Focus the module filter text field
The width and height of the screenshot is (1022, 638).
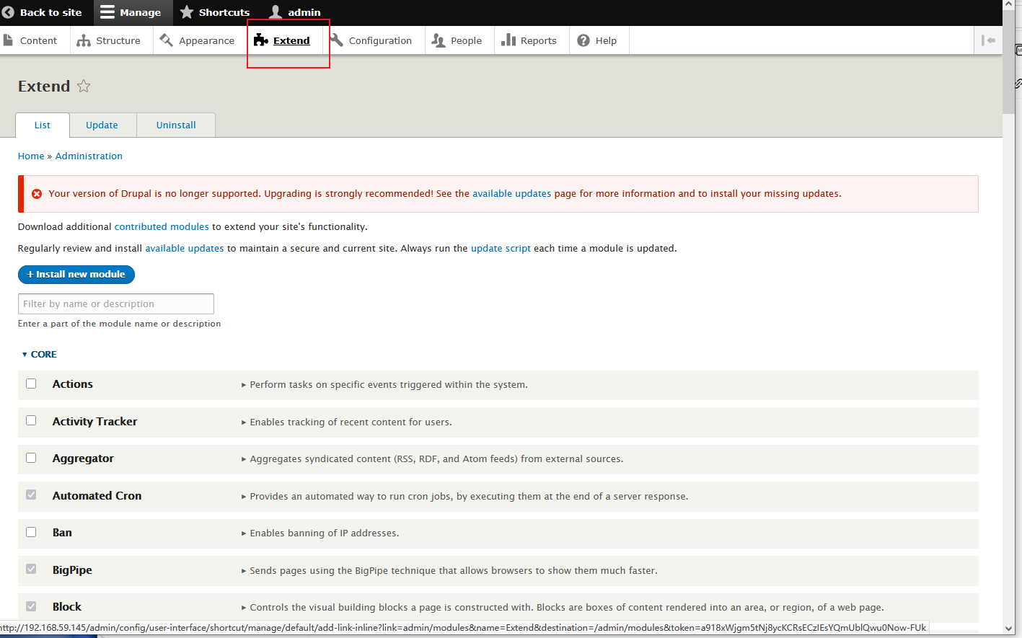[x=116, y=304]
